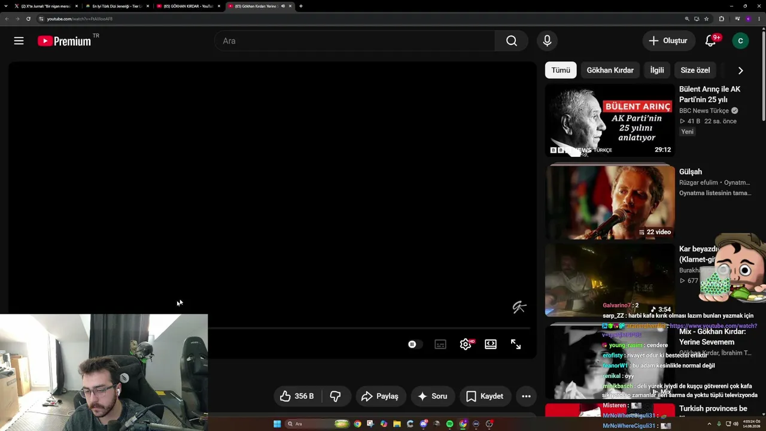Image resolution: width=766 pixels, height=431 pixels.
Task: Toggle subtitles in the video player
Action: click(440, 344)
